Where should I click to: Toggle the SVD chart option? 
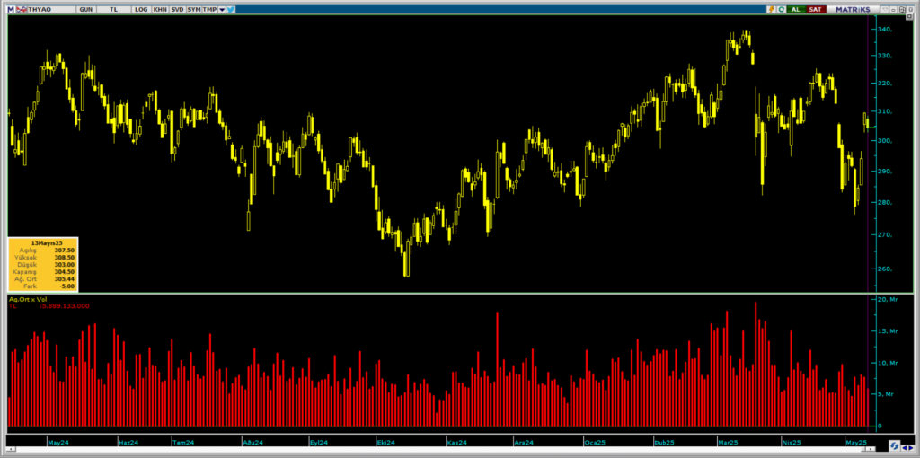pyautogui.click(x=177, y=8)
